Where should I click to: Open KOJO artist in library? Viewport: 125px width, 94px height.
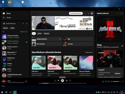[15, 70]
